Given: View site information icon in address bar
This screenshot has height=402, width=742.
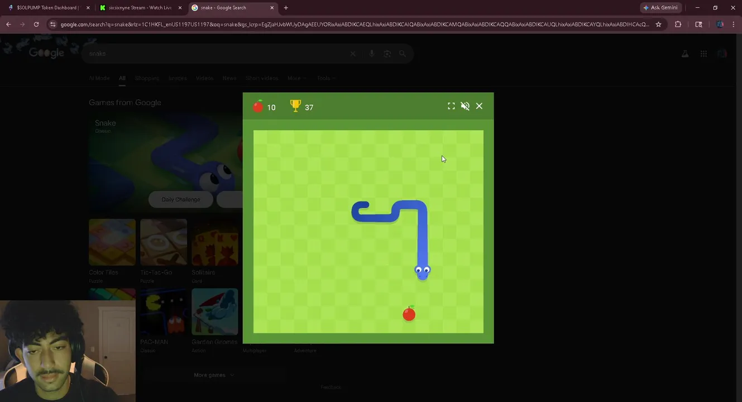Looking at the screenshot, I should pyautogui.click(x=52, y=25).
